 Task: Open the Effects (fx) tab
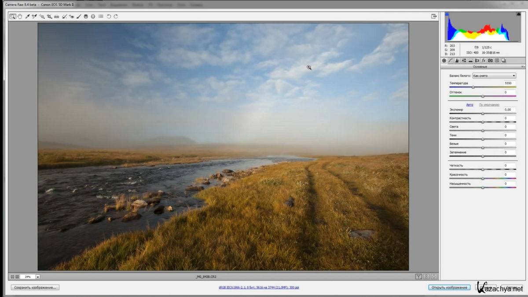pos(484,60)
